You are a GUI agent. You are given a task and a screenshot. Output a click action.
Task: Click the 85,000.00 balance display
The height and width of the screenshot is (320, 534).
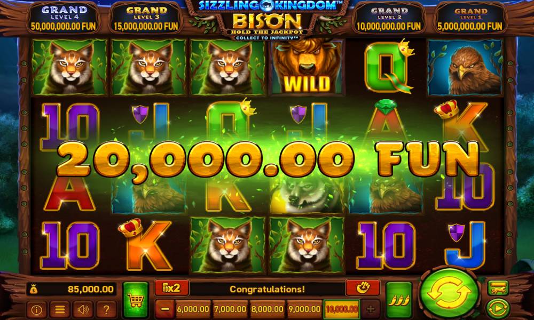tap(72, 290)
